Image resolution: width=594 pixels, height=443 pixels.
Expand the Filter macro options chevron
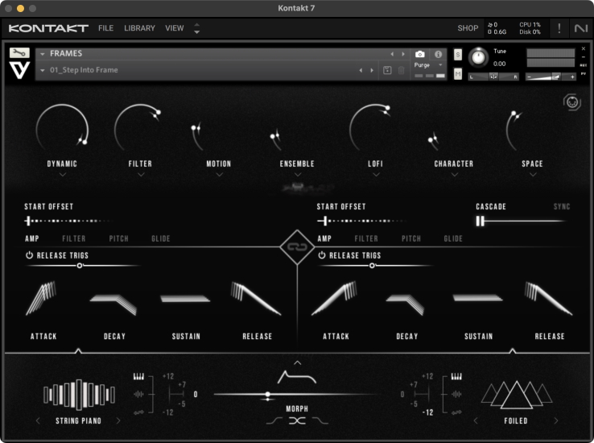[x=141, y=175]
